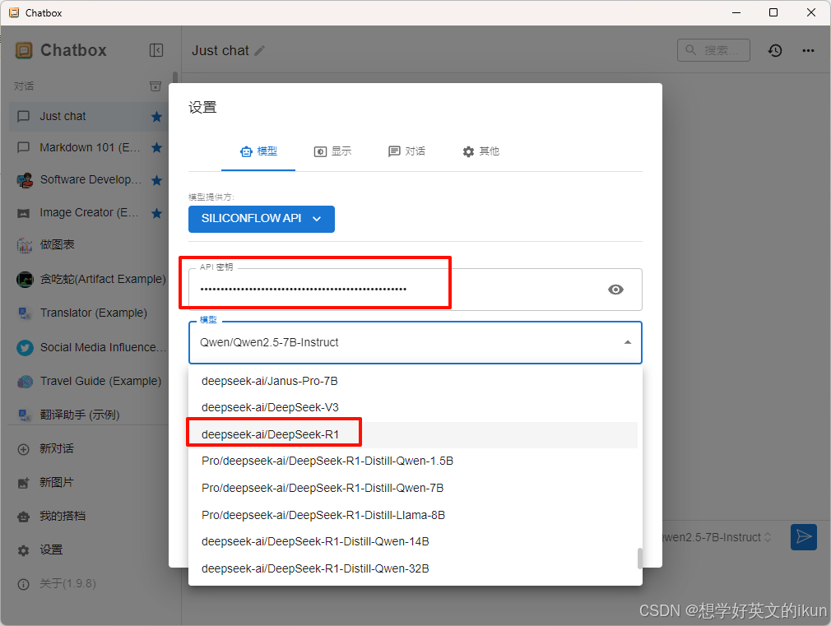Select Pro DeepSeek-R1-Distill-Qwen-1.5B option
The image size is (831, 626).
point(413,461)
